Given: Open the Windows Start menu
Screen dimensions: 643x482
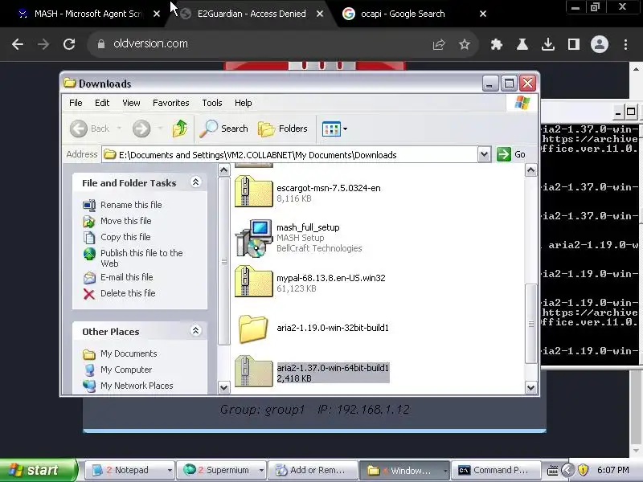Looking at the screenshot, I should click(38, 470).
